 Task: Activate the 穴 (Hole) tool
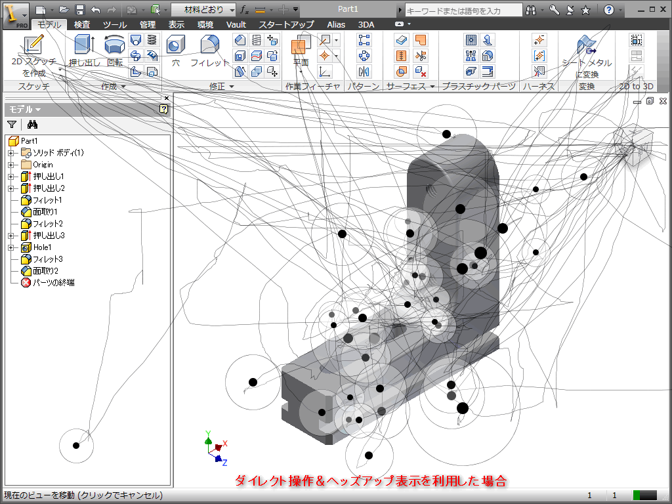175,51
